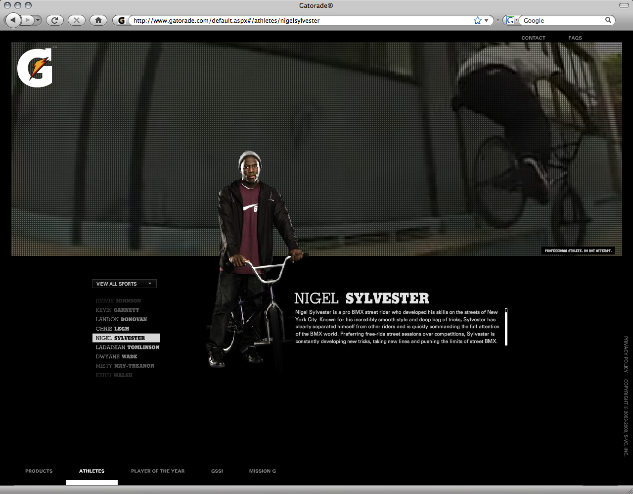Select Landon Donovan from athlete list
Viewport: 633px width, 494px height.
[x=121, y=319]
